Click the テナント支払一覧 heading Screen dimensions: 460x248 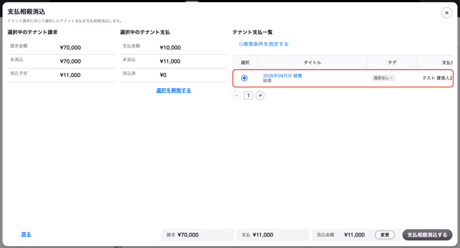(253, 32)
